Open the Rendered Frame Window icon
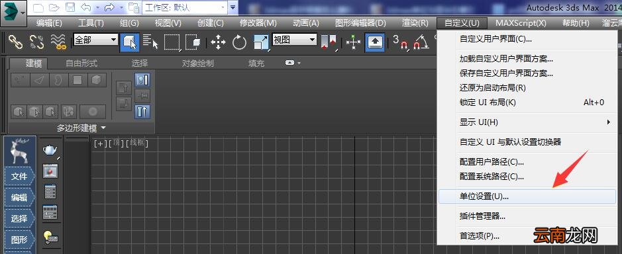 (x=50, y=171)
